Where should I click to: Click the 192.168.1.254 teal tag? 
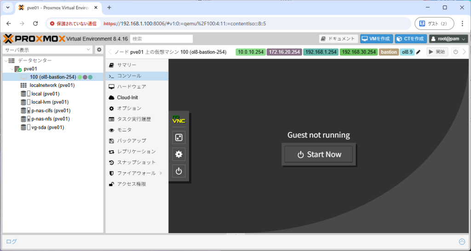point(321,52)
